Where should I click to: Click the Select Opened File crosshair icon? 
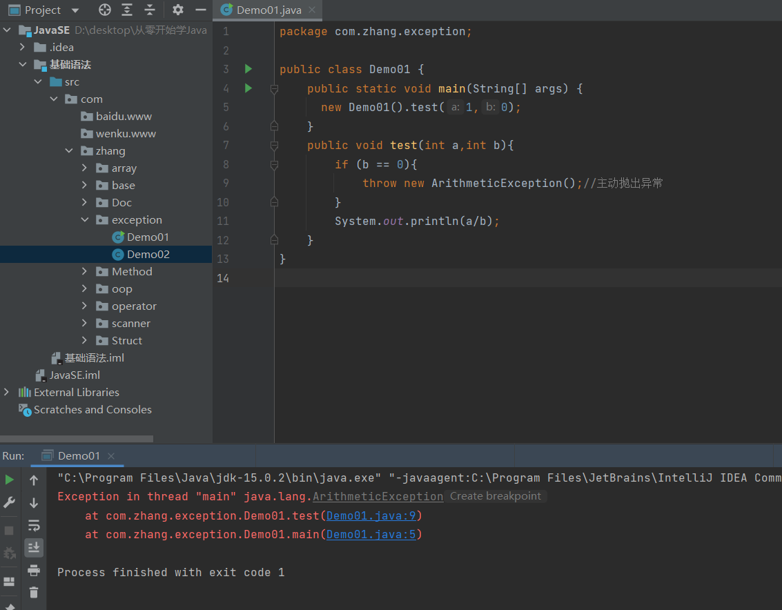pos(105,10)
